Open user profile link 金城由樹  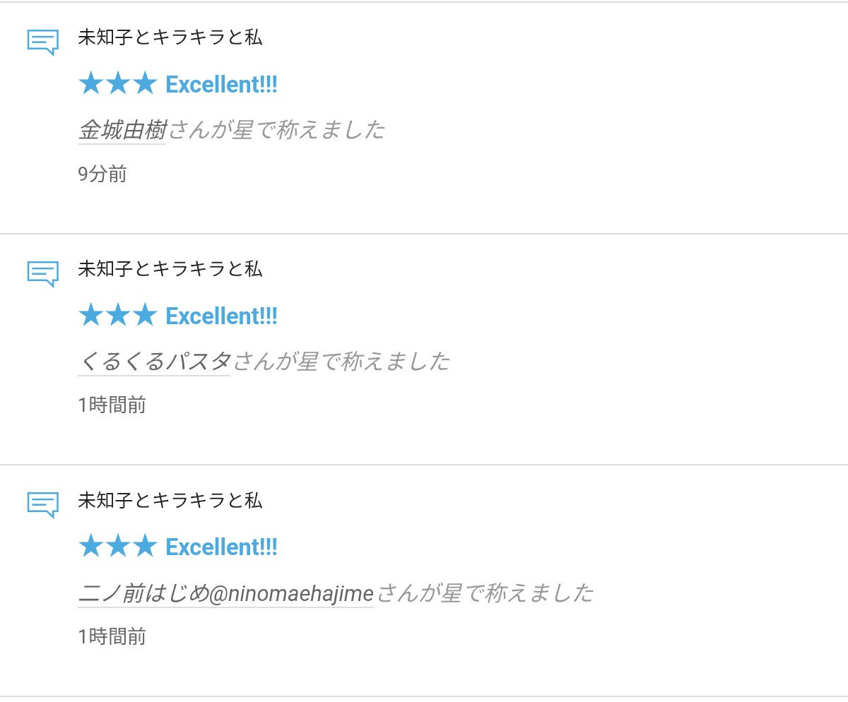point(122,130)
